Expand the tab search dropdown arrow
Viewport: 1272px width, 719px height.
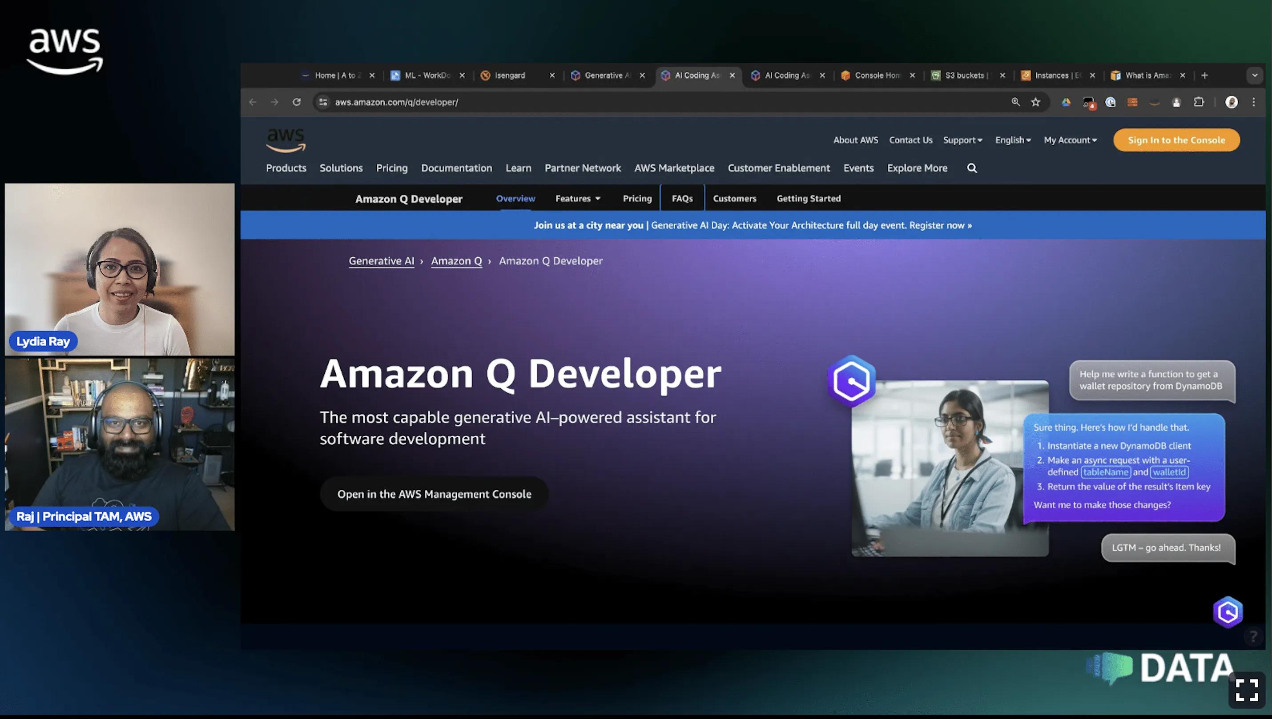click(x=1255, y=76)
